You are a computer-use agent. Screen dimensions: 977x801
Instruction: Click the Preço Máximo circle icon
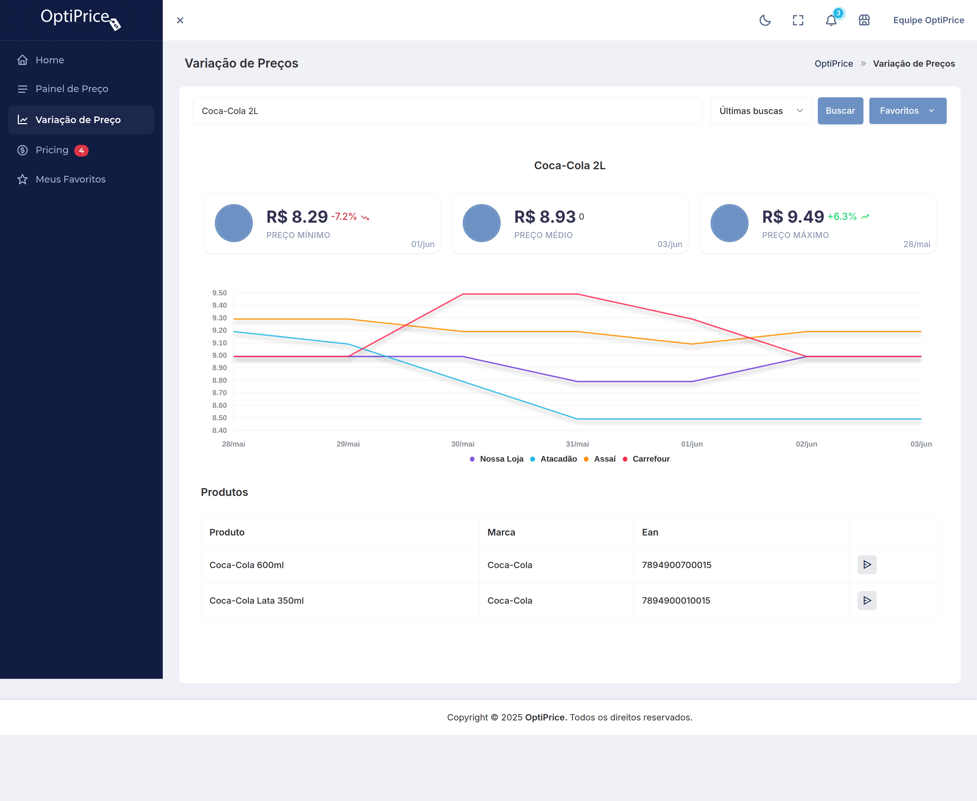pyautogui.click(x=729, y=223)
